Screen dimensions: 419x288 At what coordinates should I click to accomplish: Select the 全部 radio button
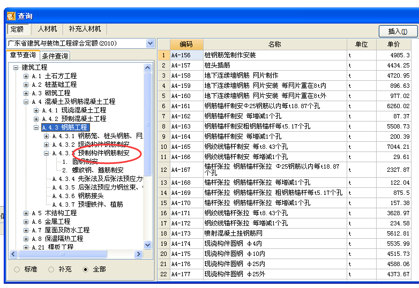(86, 269)
